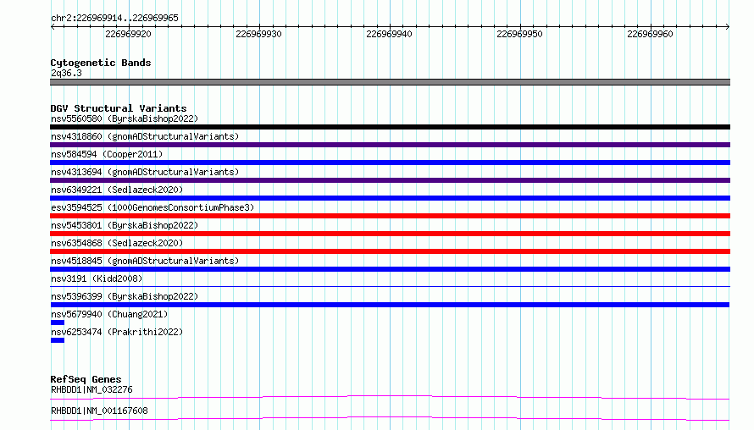Click label nsv5453801 (ByrskaBishop2022)

point(125,225)
